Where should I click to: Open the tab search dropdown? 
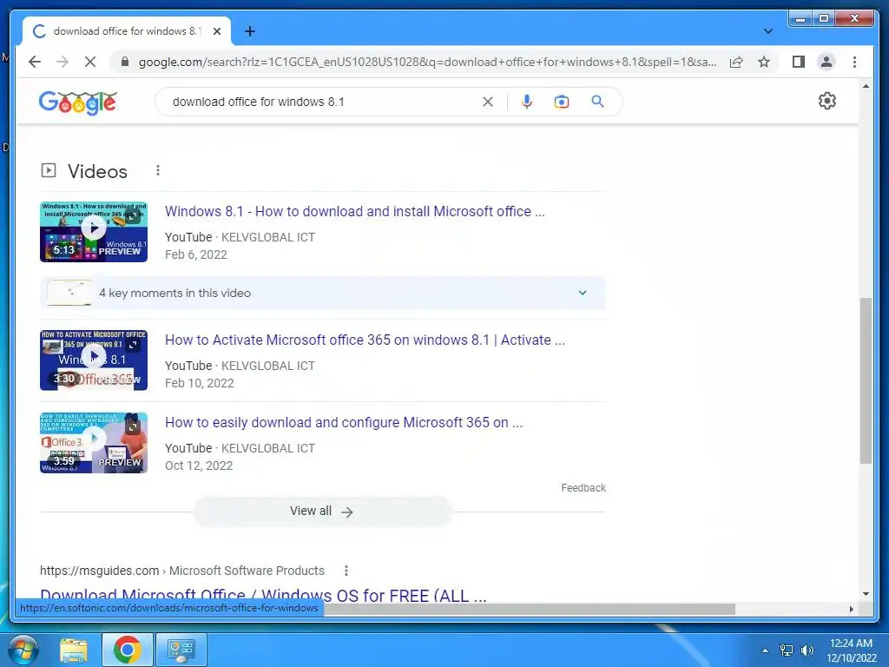[768, 31]
